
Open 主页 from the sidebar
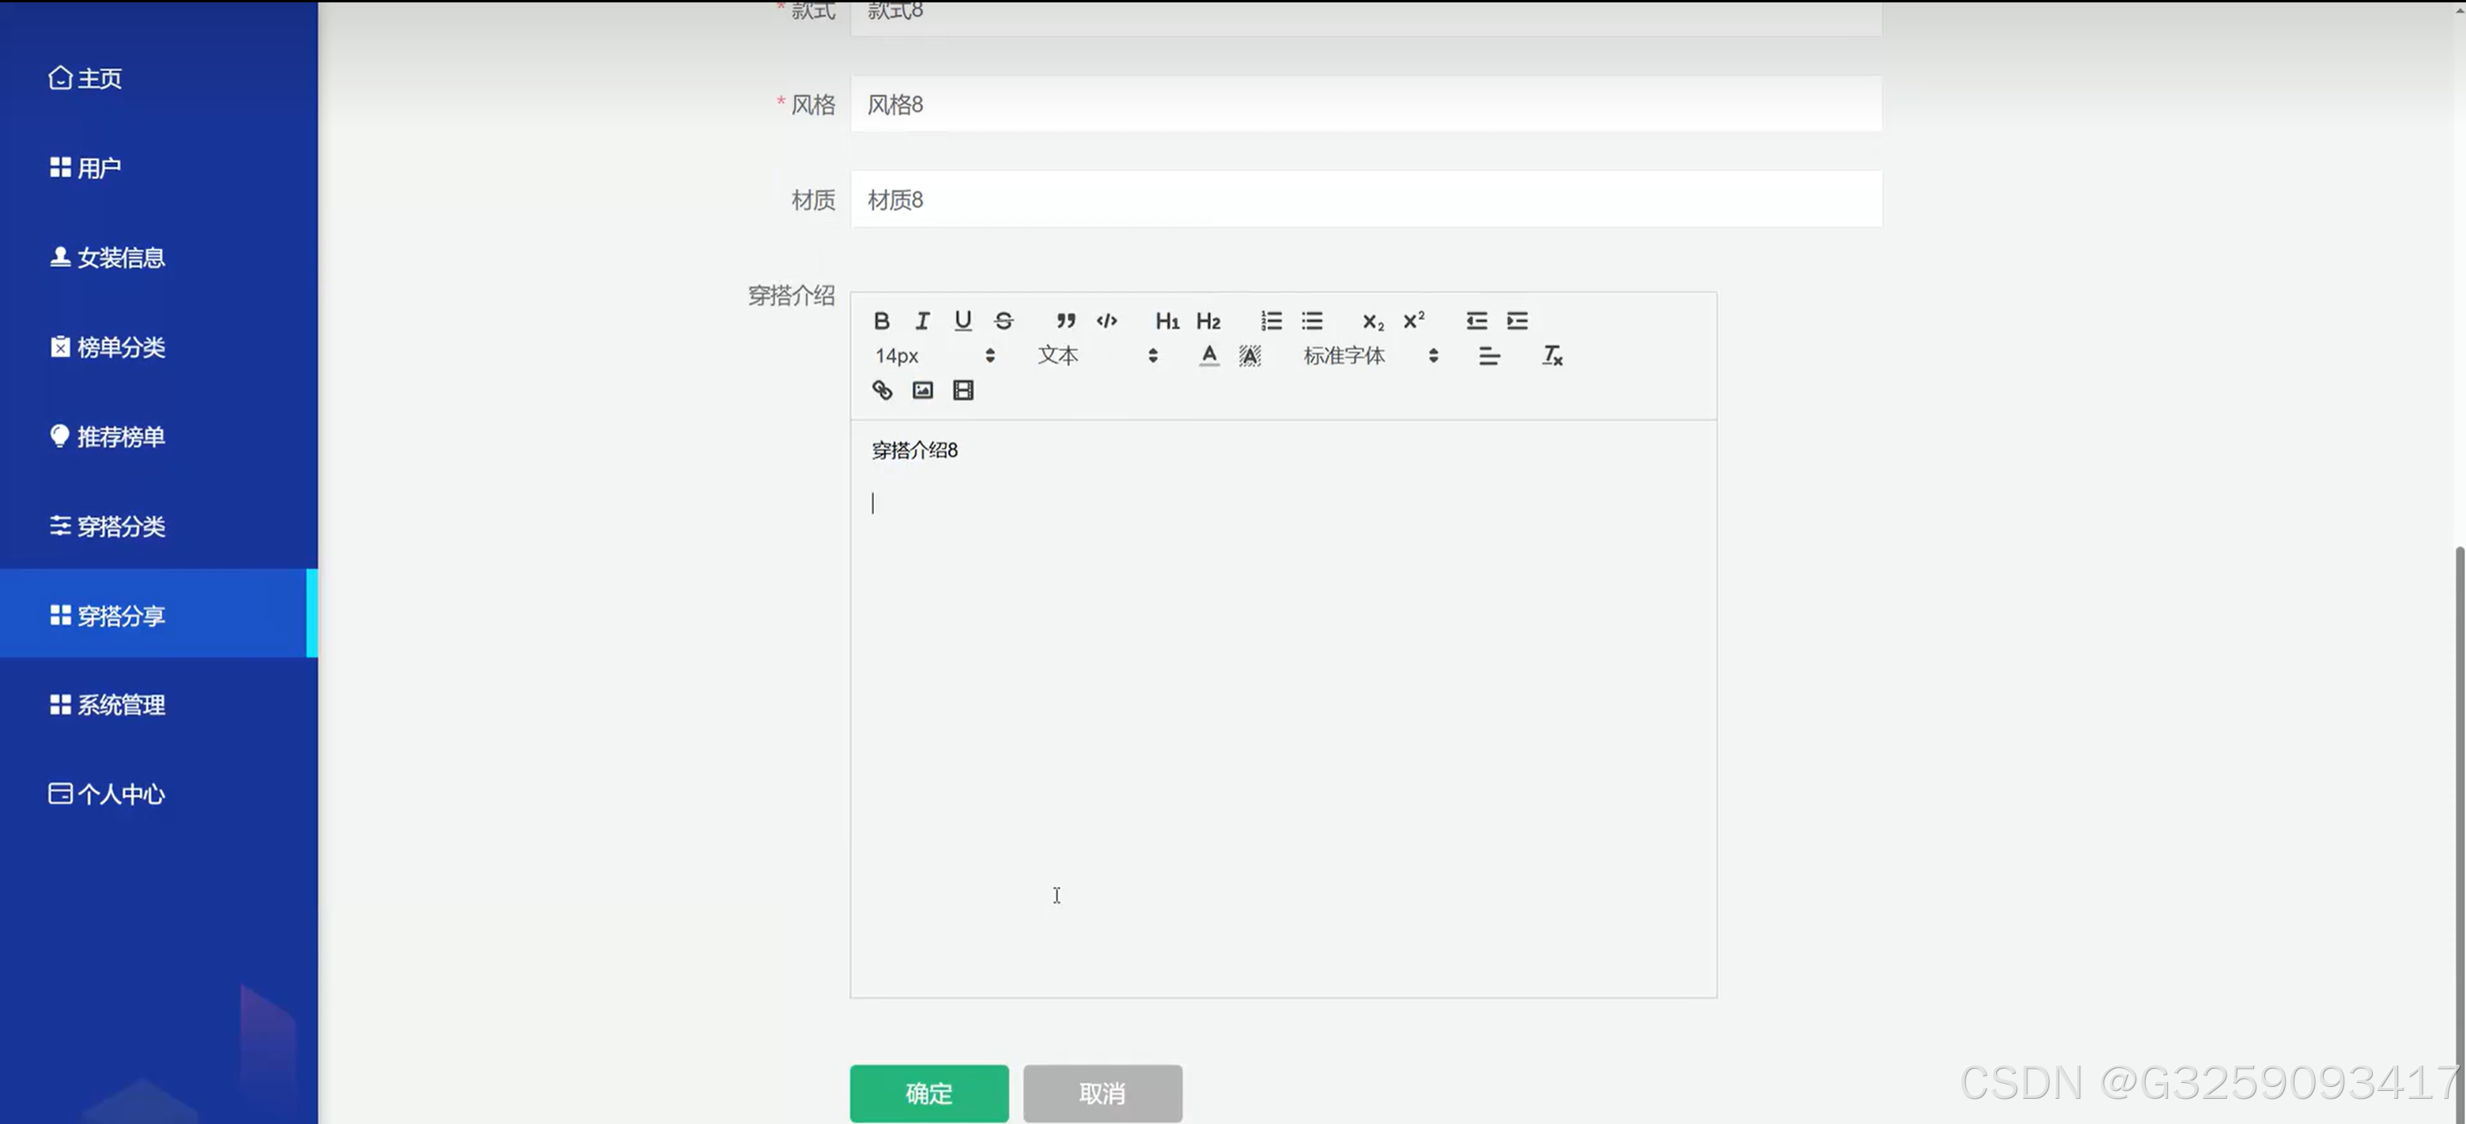point(159,78)
